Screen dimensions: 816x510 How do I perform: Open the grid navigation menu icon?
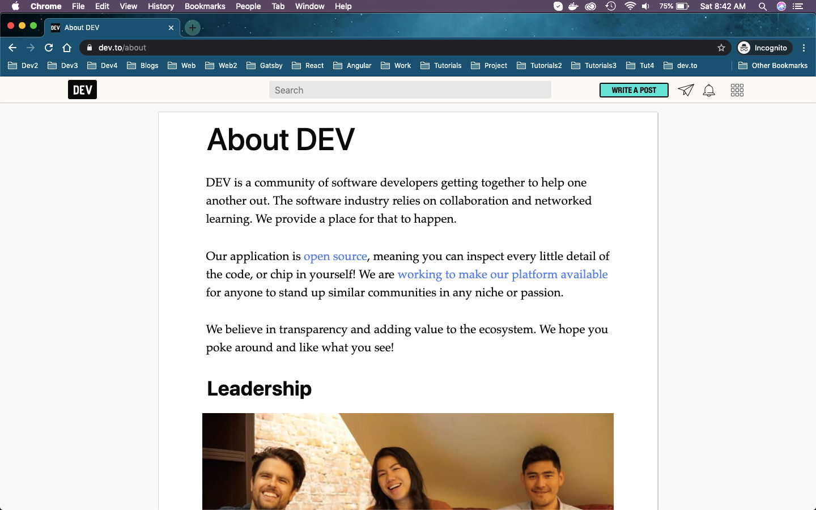(x=737, y=90)
